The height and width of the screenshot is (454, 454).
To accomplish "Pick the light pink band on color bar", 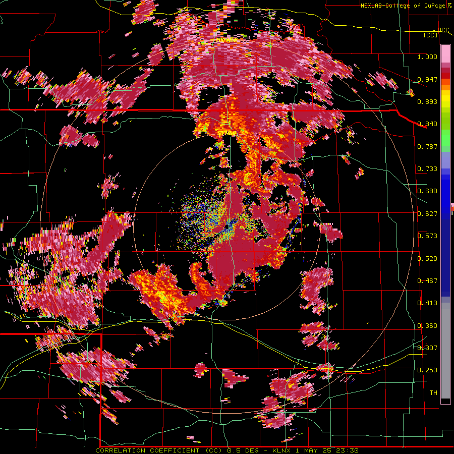I will 445,54.
